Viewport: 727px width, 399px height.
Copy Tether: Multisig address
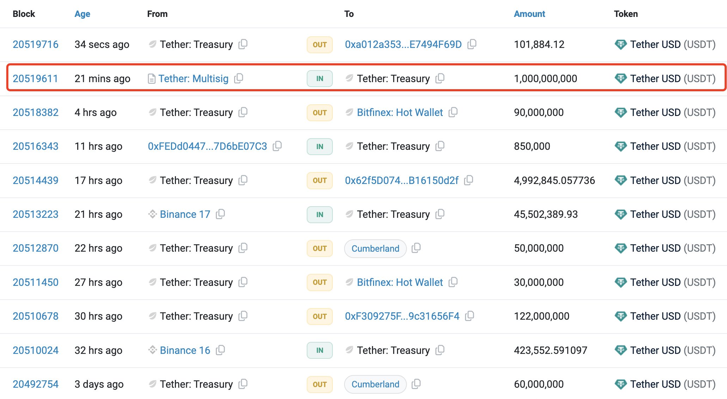(x=239, y=78)
